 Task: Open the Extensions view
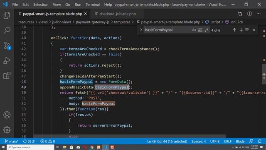coord(7,75)
